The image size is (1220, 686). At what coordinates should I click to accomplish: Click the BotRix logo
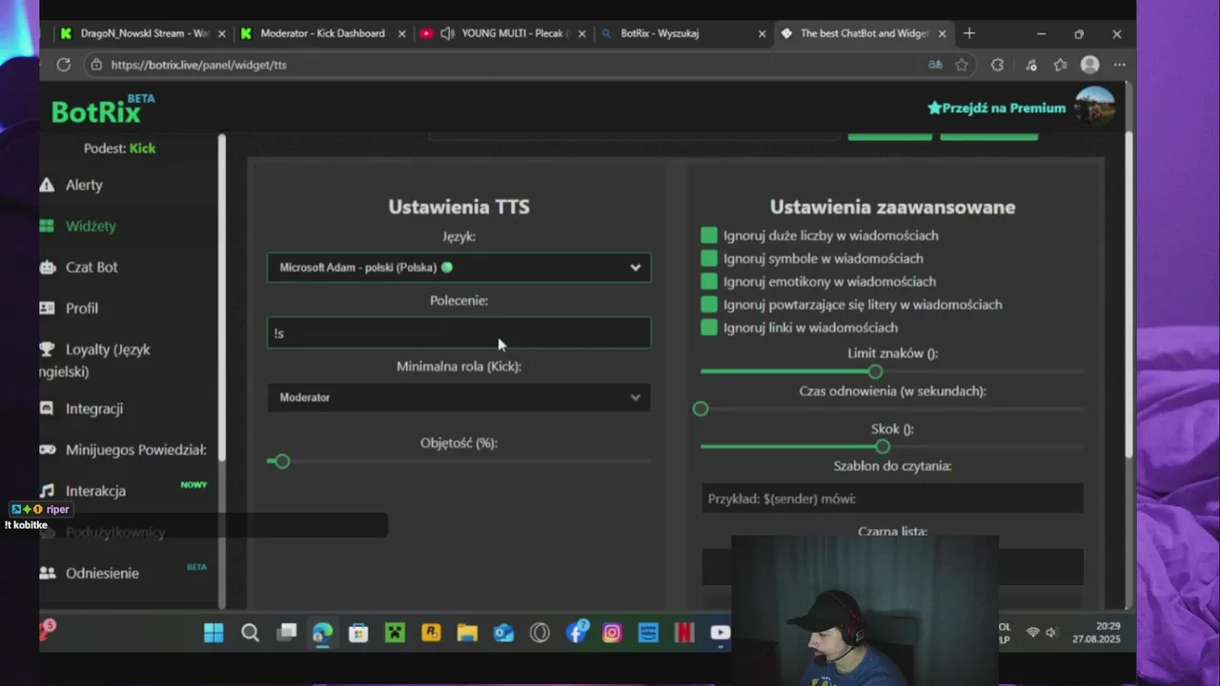click(x=103, y=109)
